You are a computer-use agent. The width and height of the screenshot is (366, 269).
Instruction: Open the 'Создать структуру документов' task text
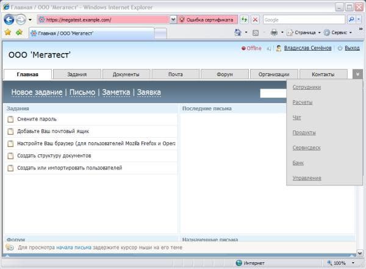[54, 156]
